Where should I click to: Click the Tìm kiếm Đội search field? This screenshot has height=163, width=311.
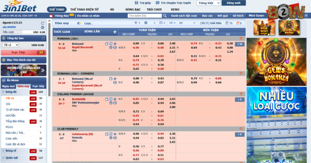click(x=145, y=16)
